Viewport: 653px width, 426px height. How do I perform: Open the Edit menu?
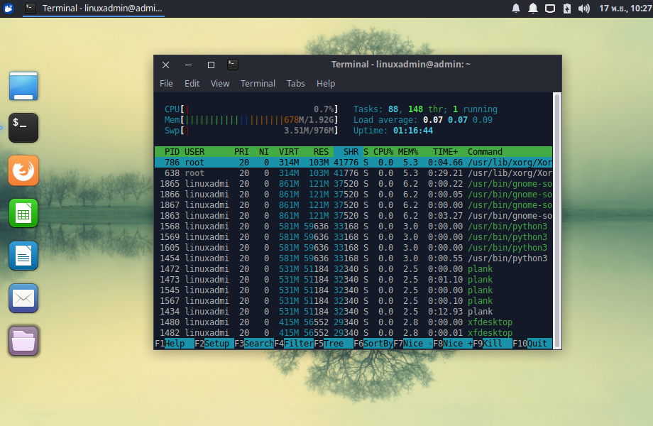coord(192,83)
